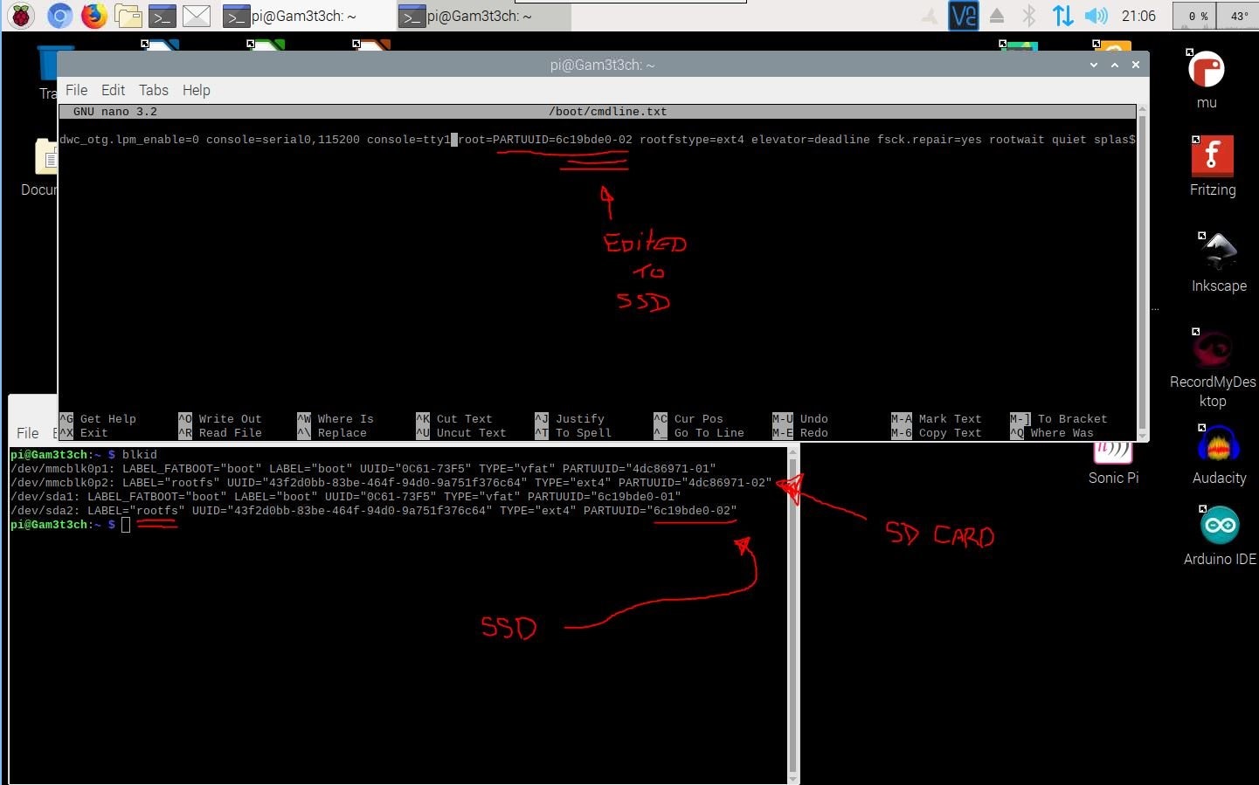
Task: Click the Undo shortcut label in nano
Action: coord(814,419)
